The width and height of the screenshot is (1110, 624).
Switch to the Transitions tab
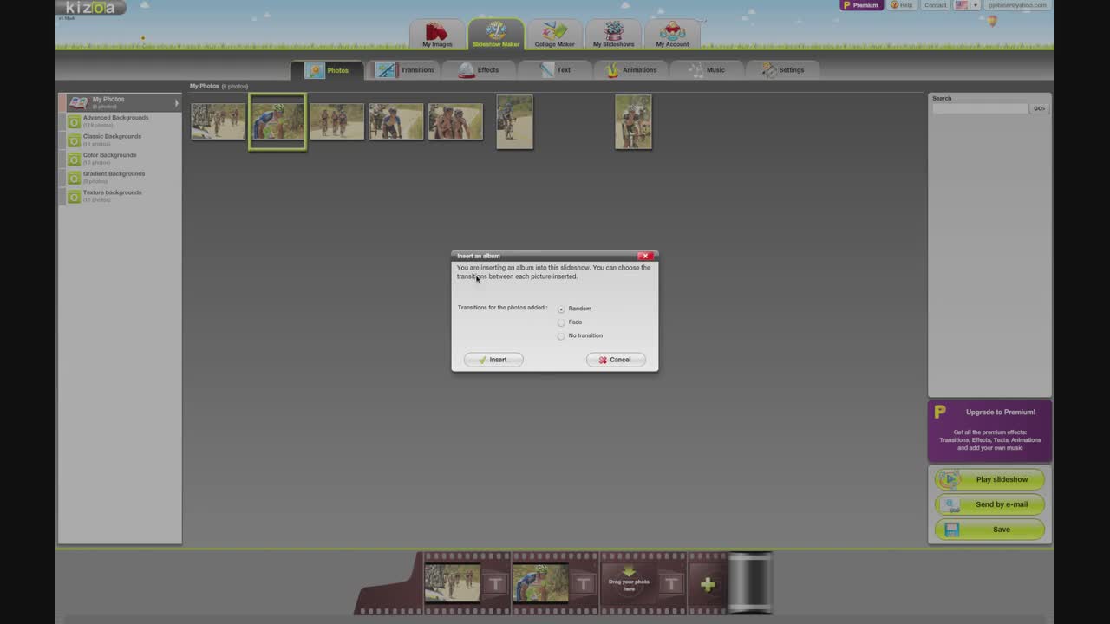(x=406, y=70)
